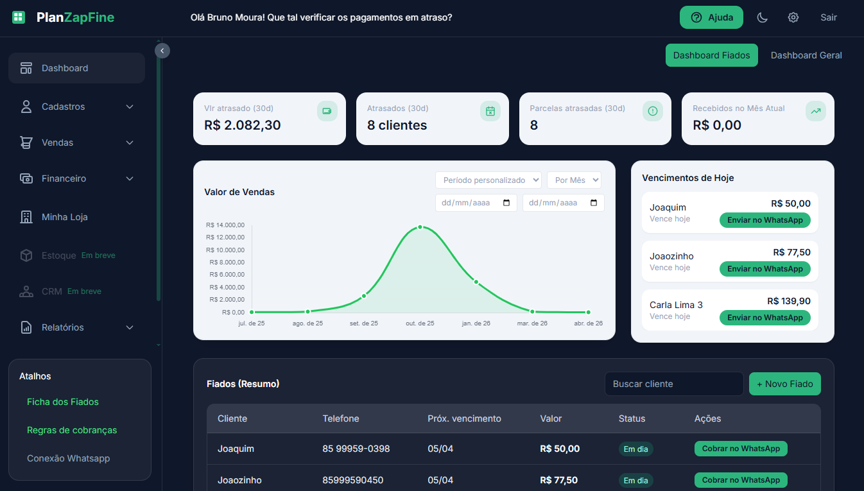The image size is (864, 491).
Task: Click the card icon on Vlr atrasado card
Action: 327,110
